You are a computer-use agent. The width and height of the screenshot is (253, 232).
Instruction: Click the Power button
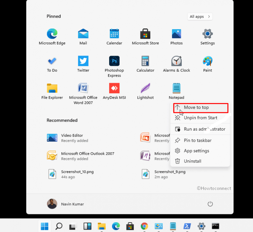pyautogui.click(x=210, y=204)
